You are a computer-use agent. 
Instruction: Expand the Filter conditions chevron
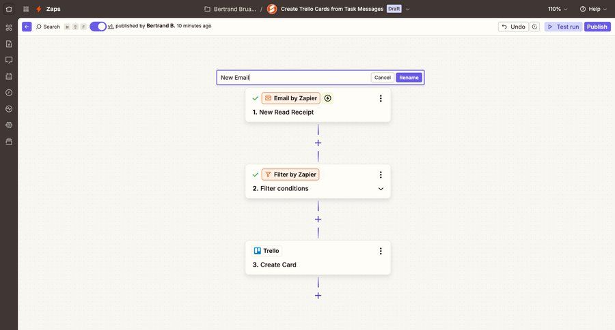[381, 189]
